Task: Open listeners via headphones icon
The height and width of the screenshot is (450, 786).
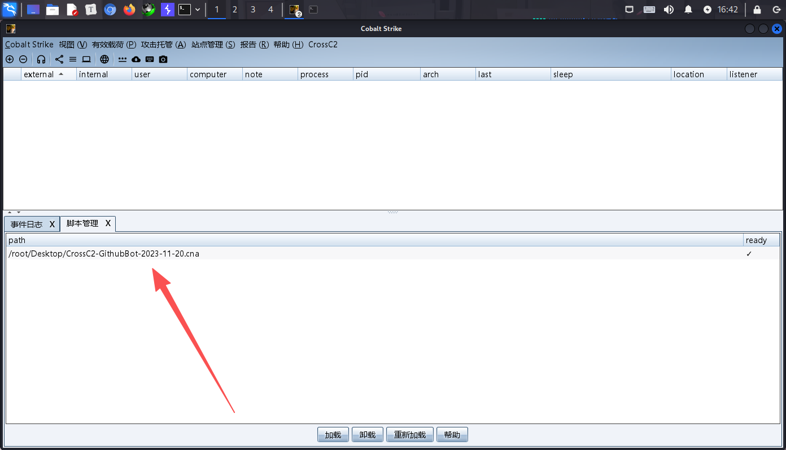Action: 41,59
